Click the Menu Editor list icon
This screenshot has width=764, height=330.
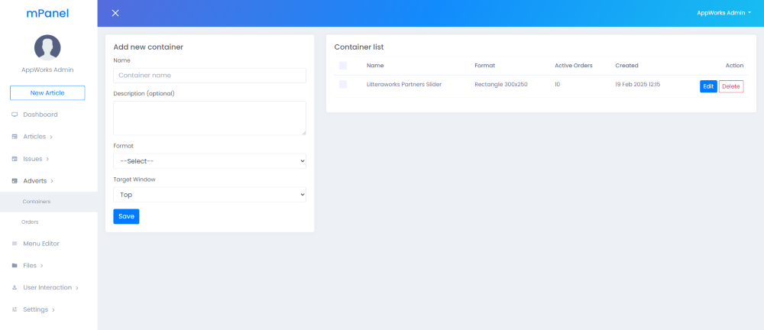click(x=15, y=244)
